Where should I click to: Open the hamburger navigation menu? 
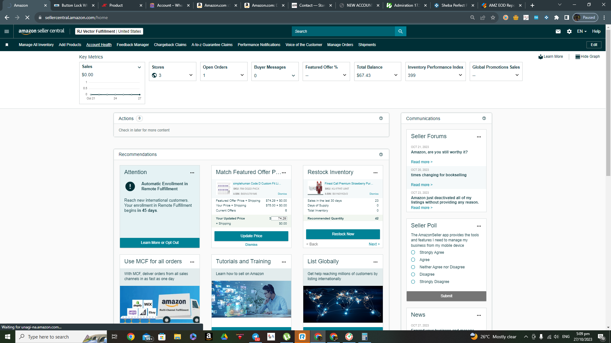tap(7, 31)
